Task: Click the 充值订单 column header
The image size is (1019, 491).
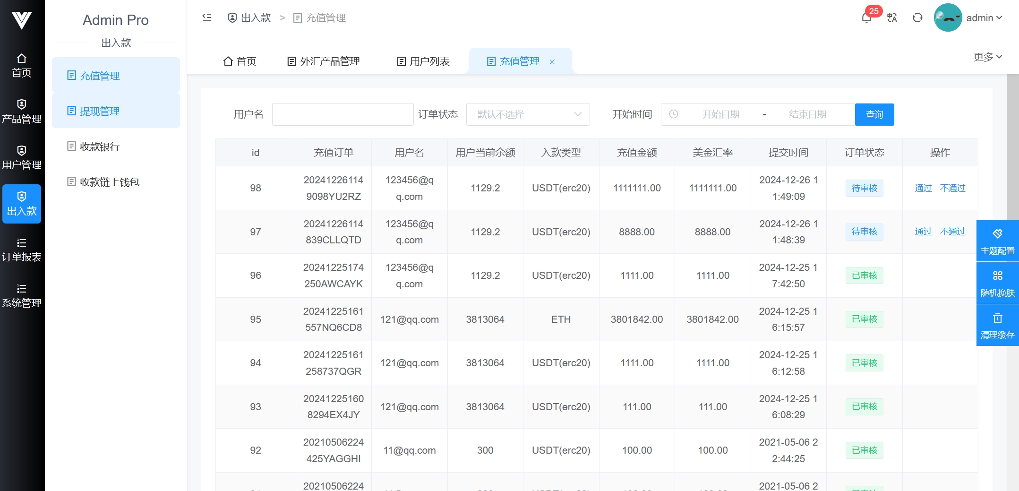Action: pos(334,153)
